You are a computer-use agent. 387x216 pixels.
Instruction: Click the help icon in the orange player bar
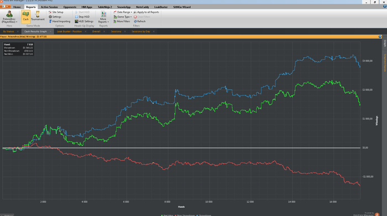click(x=380, y=37)
